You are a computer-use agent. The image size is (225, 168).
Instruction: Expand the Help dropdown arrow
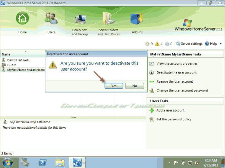click(220, 44)
